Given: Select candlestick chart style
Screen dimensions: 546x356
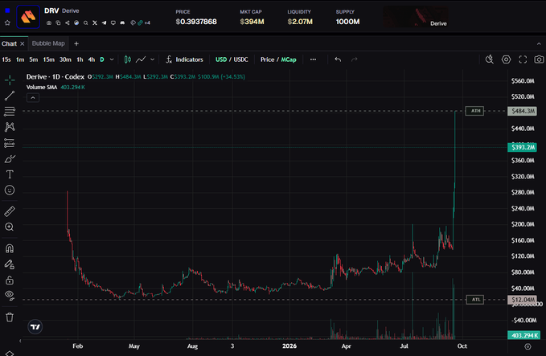Looking at the screenshot, I should click(128, 59).
